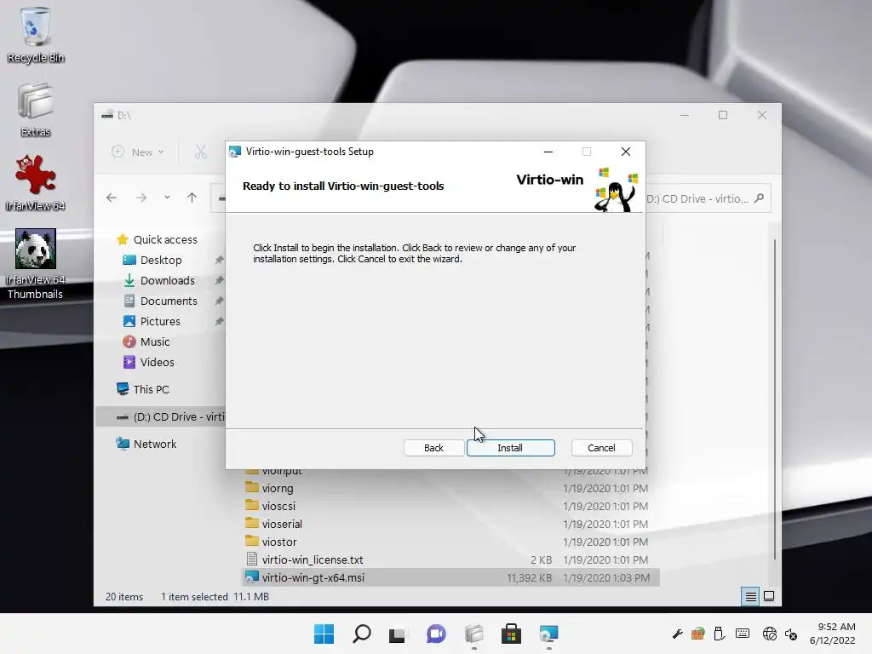Open the Windows Start menu

tap(324, 634)
